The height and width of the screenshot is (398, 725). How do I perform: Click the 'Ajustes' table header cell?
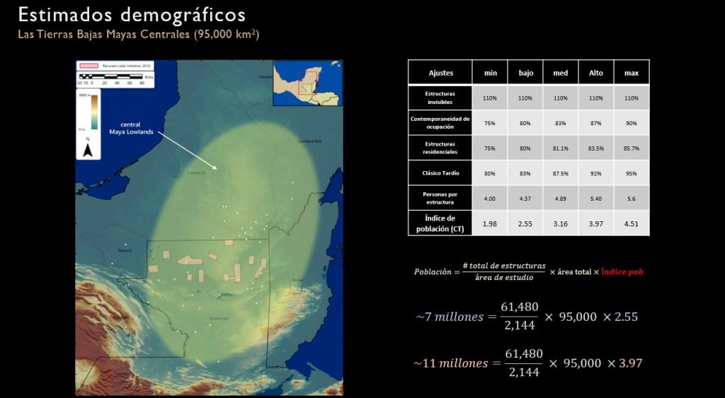coord(440,72)
